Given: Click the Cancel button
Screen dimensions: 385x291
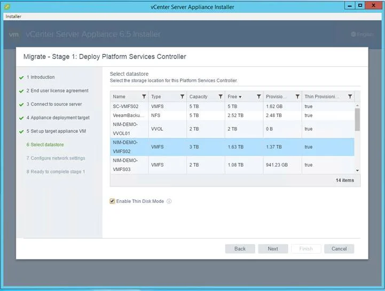Looking at the screenshot, I should click(x=339, y=249).
